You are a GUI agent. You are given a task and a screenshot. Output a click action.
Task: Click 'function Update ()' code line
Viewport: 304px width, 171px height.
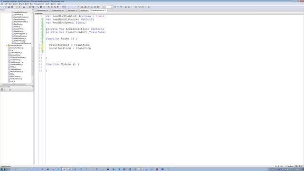(62, 64)
